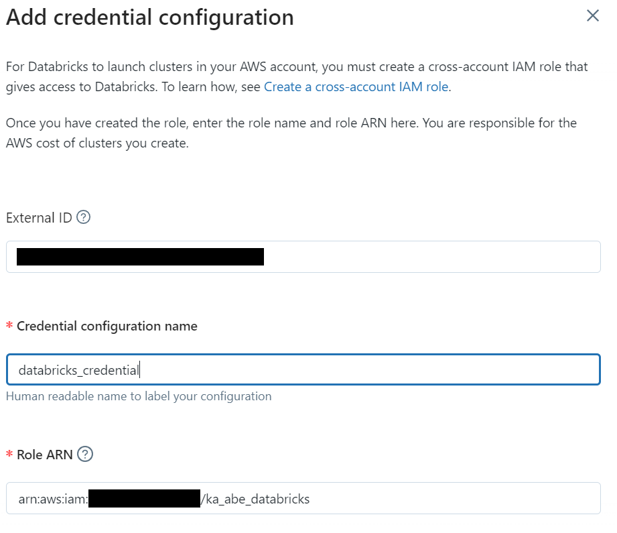Focus the External ID input field
Image resolution: width=617 pixels, height=533 pixels.
[303, 257]
